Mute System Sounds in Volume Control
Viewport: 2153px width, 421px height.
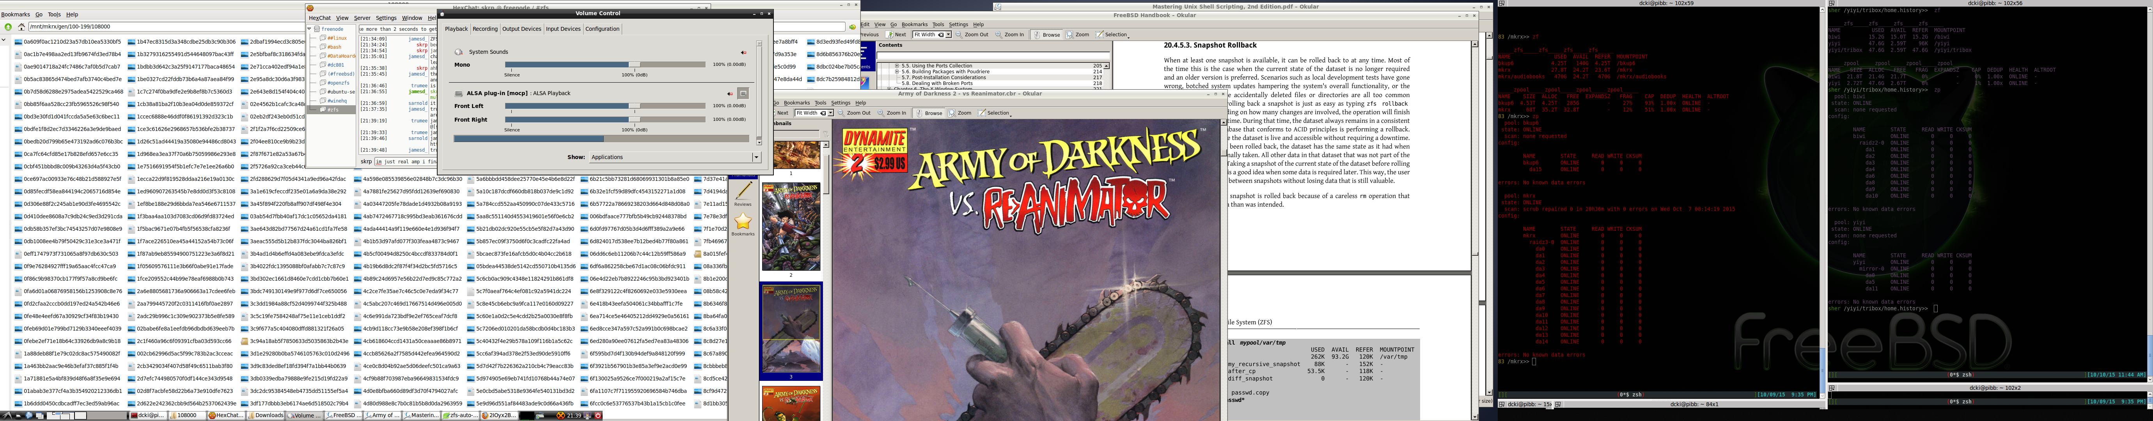pyautogui.click(x=743, y=53)
